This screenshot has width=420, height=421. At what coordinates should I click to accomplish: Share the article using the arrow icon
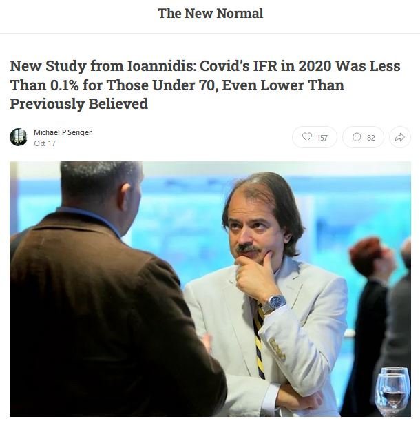point(400,138)
